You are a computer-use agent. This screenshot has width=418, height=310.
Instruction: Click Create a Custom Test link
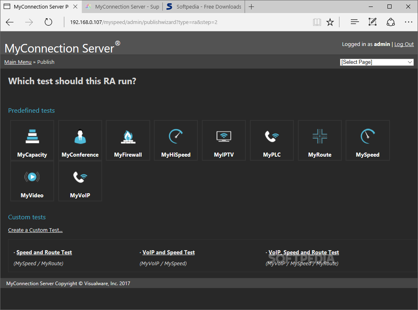coord(35,230)
